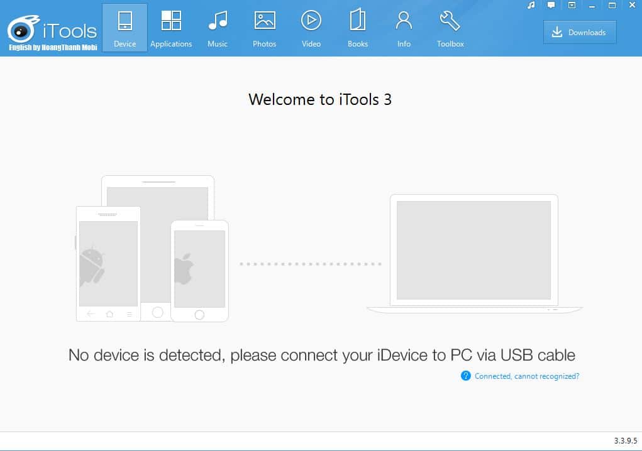Click the 'Welcome to iTools 3' heading
This screenshot has width=642, height=451.
(320, 99)
